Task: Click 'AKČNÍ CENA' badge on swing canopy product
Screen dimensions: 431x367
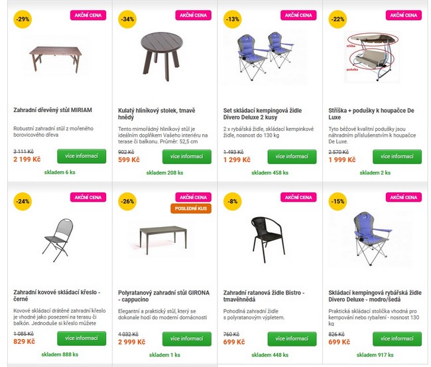Action: 404,15
